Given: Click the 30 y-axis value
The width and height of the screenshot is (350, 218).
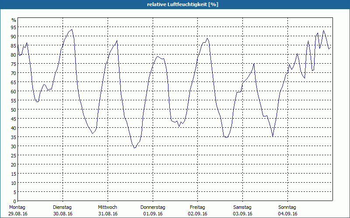Looking at the screenshot, I should tap(14, 146).
